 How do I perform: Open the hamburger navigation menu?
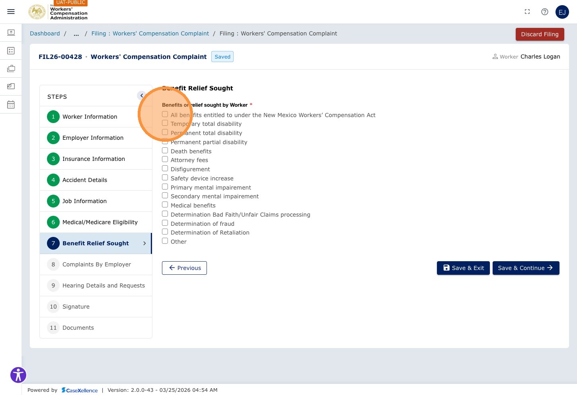[11, 12]
